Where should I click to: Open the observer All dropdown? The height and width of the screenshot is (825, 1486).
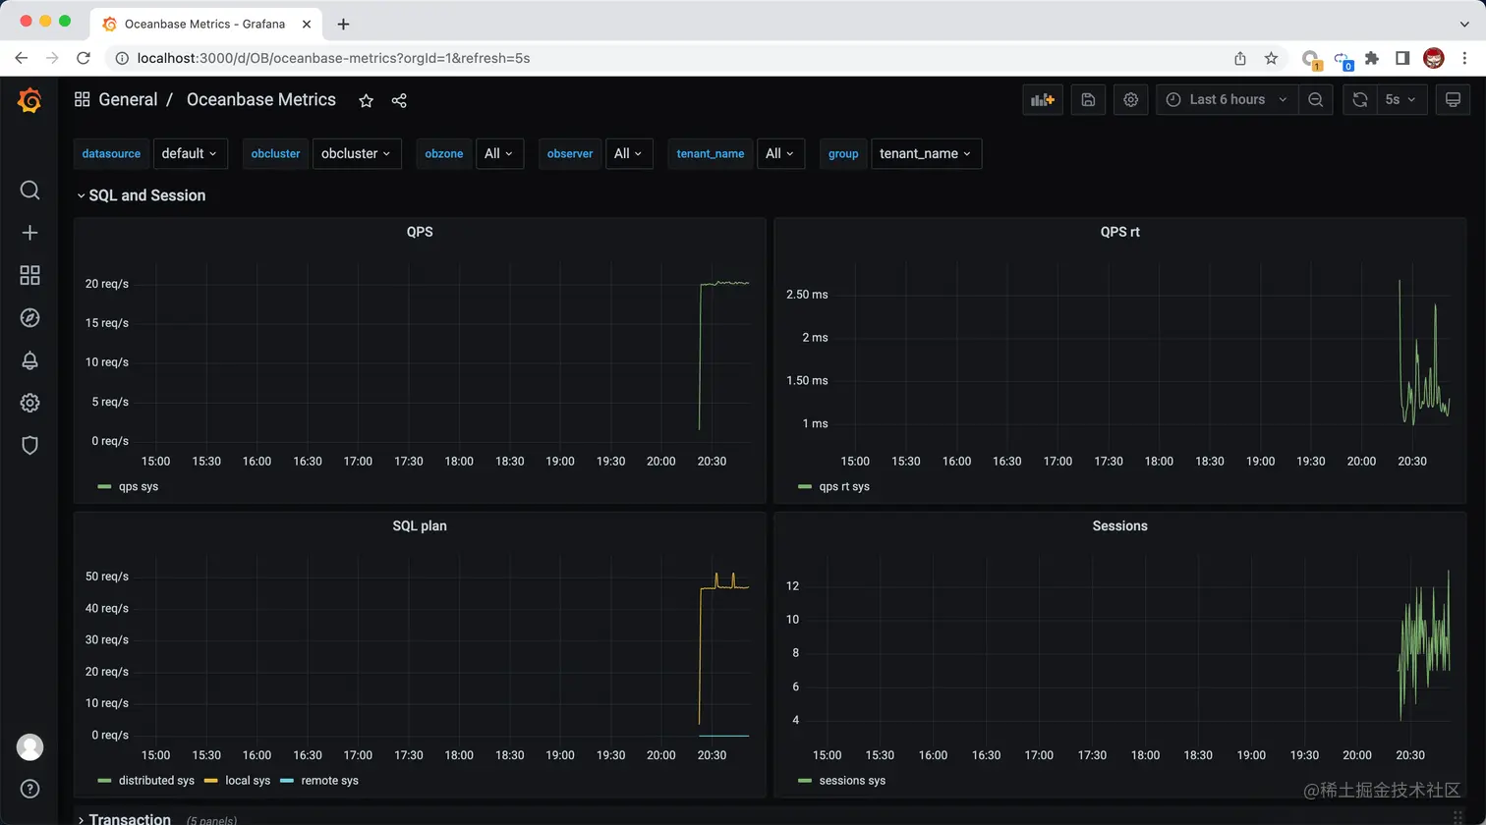pyautogui.click(x=629, y=153)
